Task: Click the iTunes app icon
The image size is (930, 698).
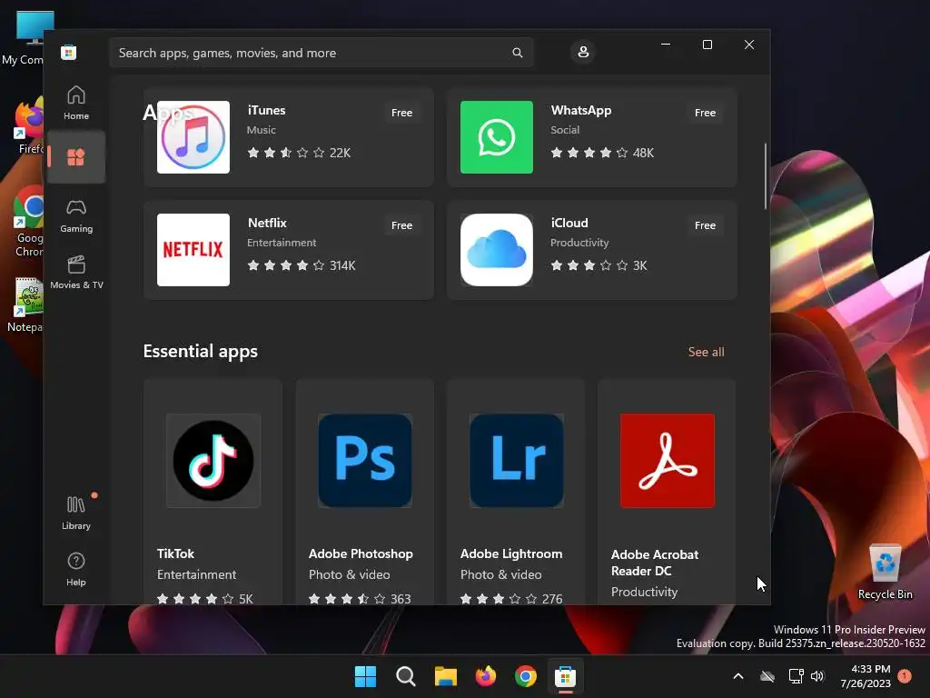Action: (193, 137)
